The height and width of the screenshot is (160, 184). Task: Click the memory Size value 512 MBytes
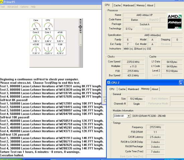click(136, 99)
